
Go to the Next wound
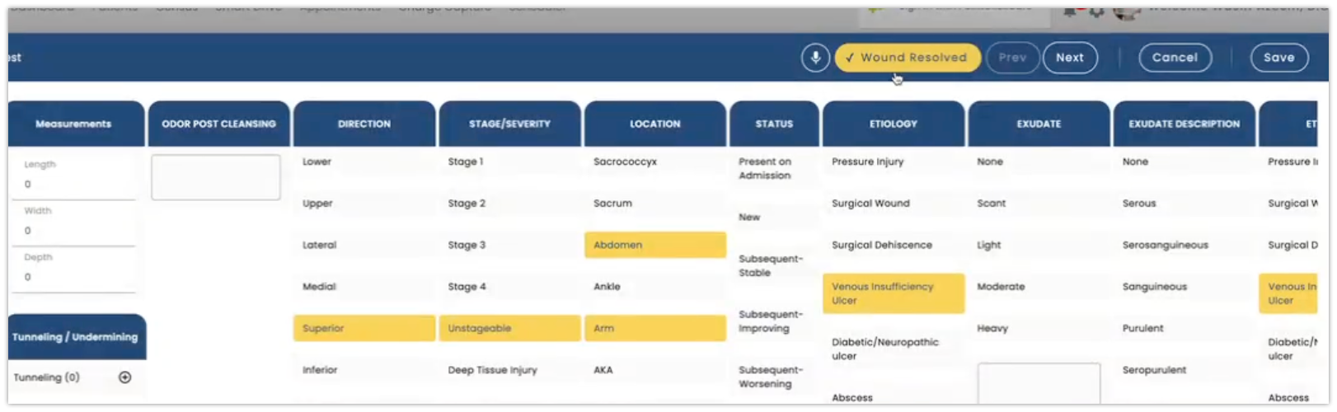1070,58
